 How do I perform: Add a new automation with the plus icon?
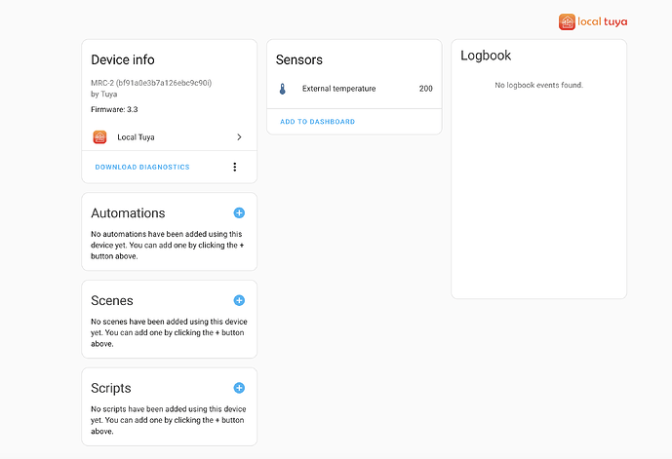click(239, 212)
